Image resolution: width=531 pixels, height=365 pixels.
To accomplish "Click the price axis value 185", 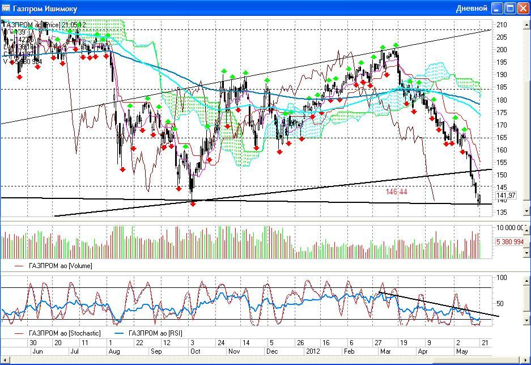I will point(502,87).
